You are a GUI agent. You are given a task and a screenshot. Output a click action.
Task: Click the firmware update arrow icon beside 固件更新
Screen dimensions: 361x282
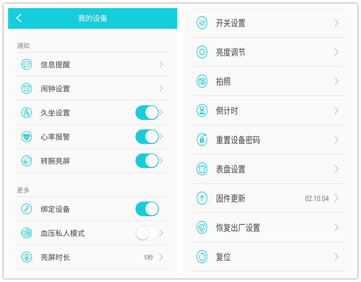(x=201, y=198)
